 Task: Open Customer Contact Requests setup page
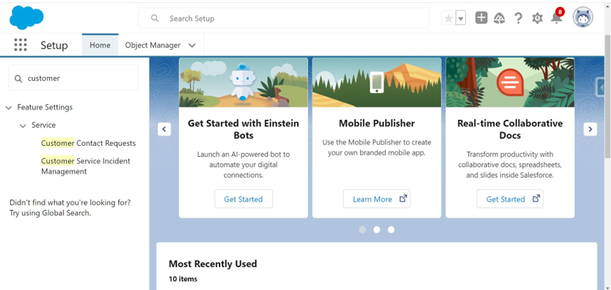coord(89,143)
